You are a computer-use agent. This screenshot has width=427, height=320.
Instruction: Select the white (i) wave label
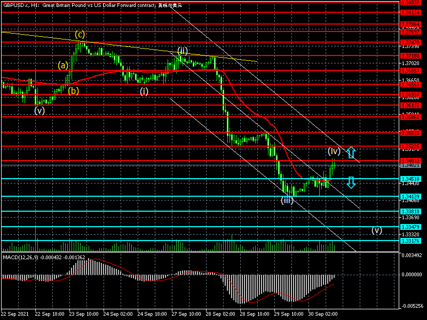[x=144, y=91]
